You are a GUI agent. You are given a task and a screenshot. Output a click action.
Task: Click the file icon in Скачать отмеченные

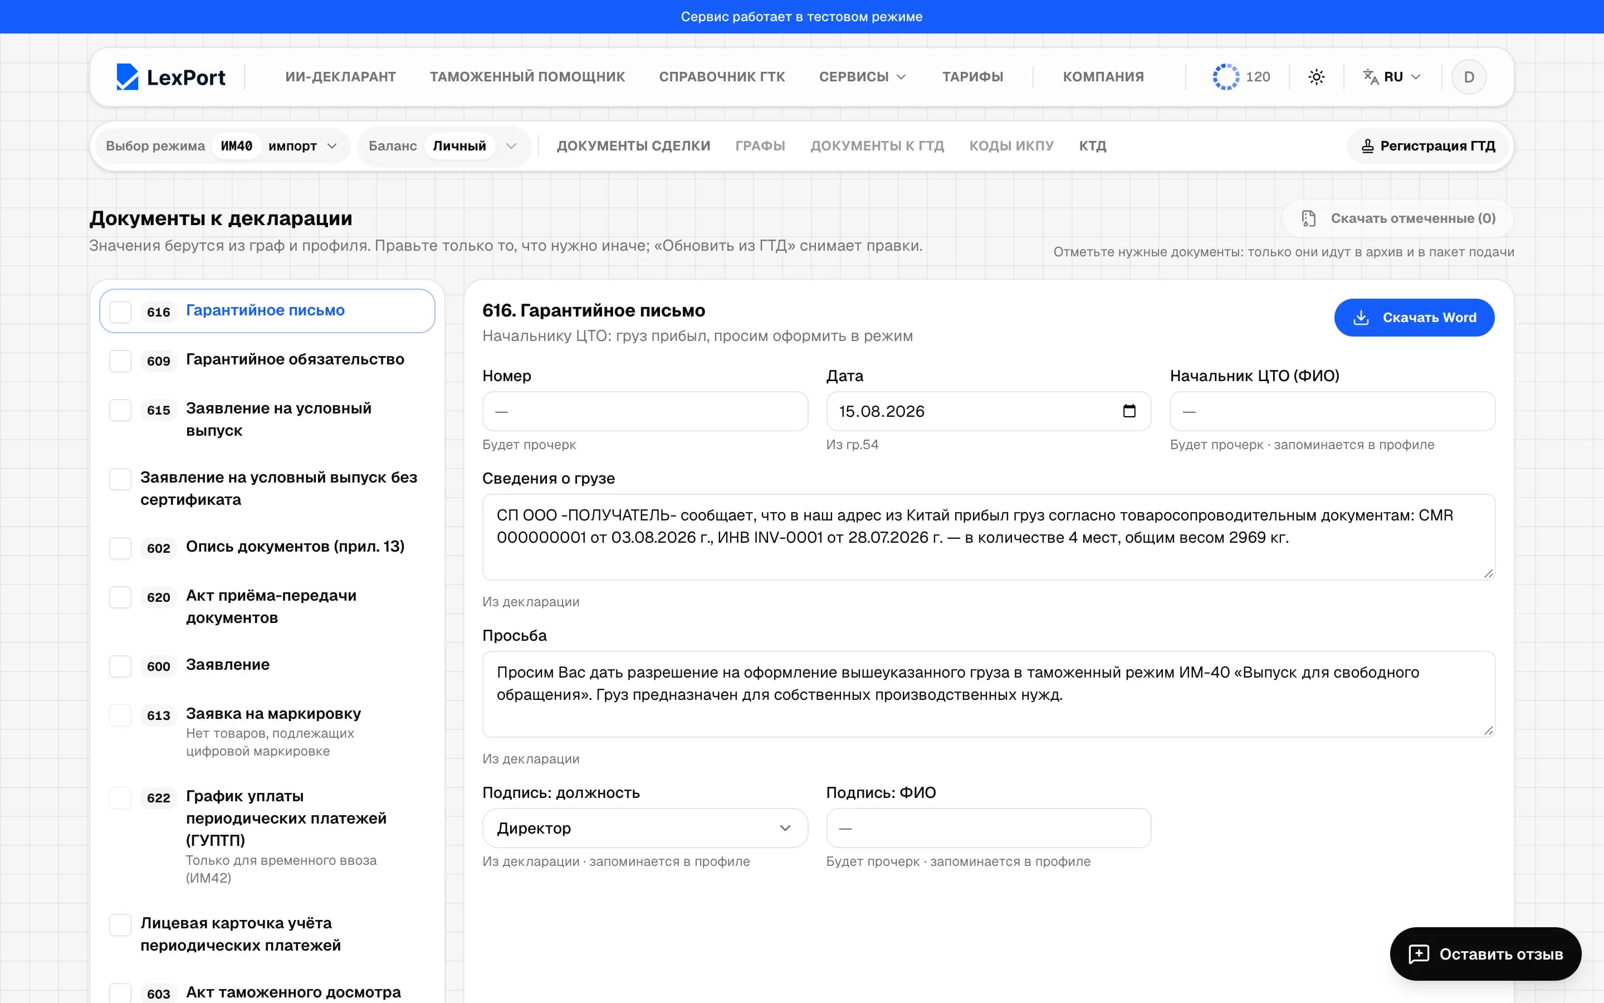1308,218
